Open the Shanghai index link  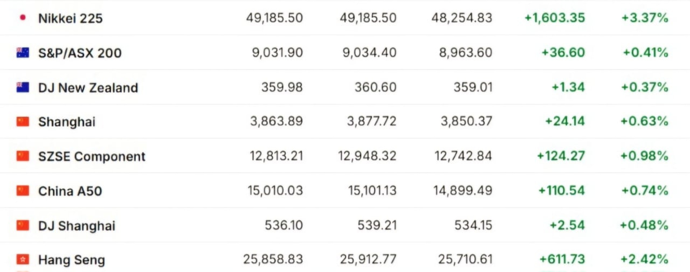tap(67, 122)
